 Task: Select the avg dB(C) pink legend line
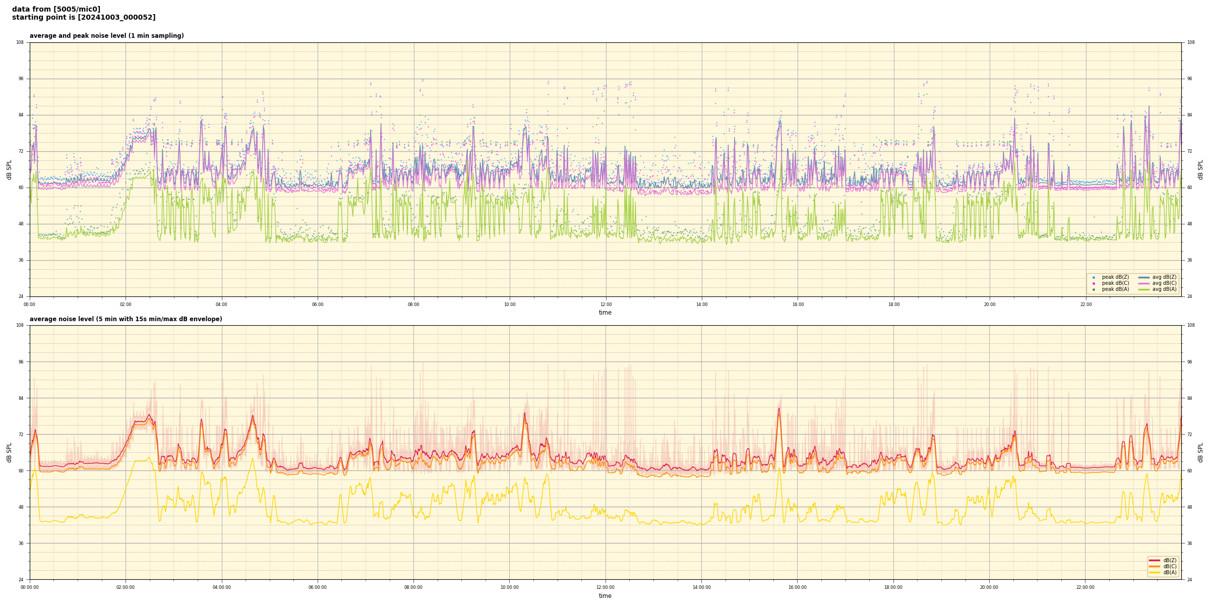click(x=1144, y=283)
